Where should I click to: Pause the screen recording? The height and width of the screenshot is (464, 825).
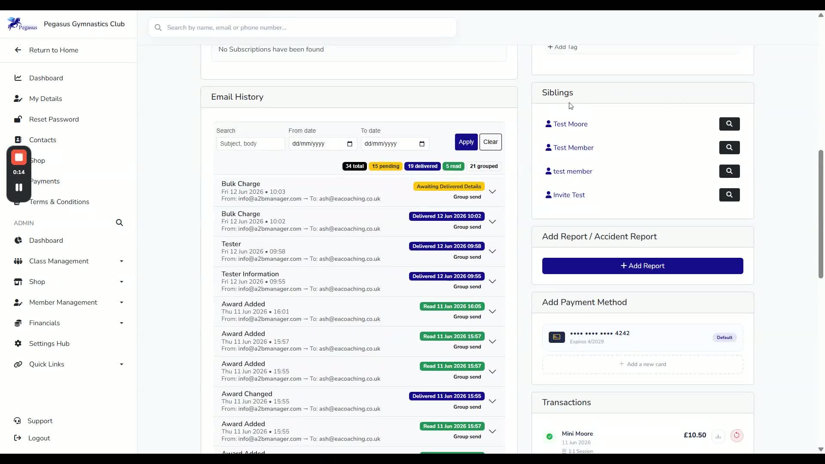point(19,187)
